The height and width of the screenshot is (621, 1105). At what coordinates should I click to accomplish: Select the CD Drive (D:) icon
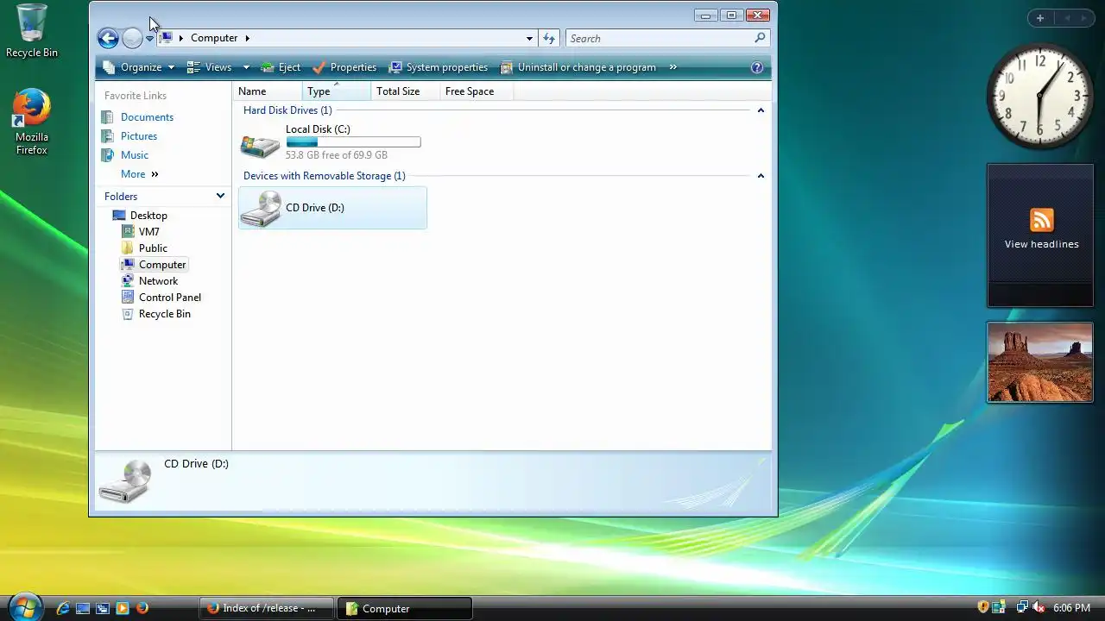260,209
